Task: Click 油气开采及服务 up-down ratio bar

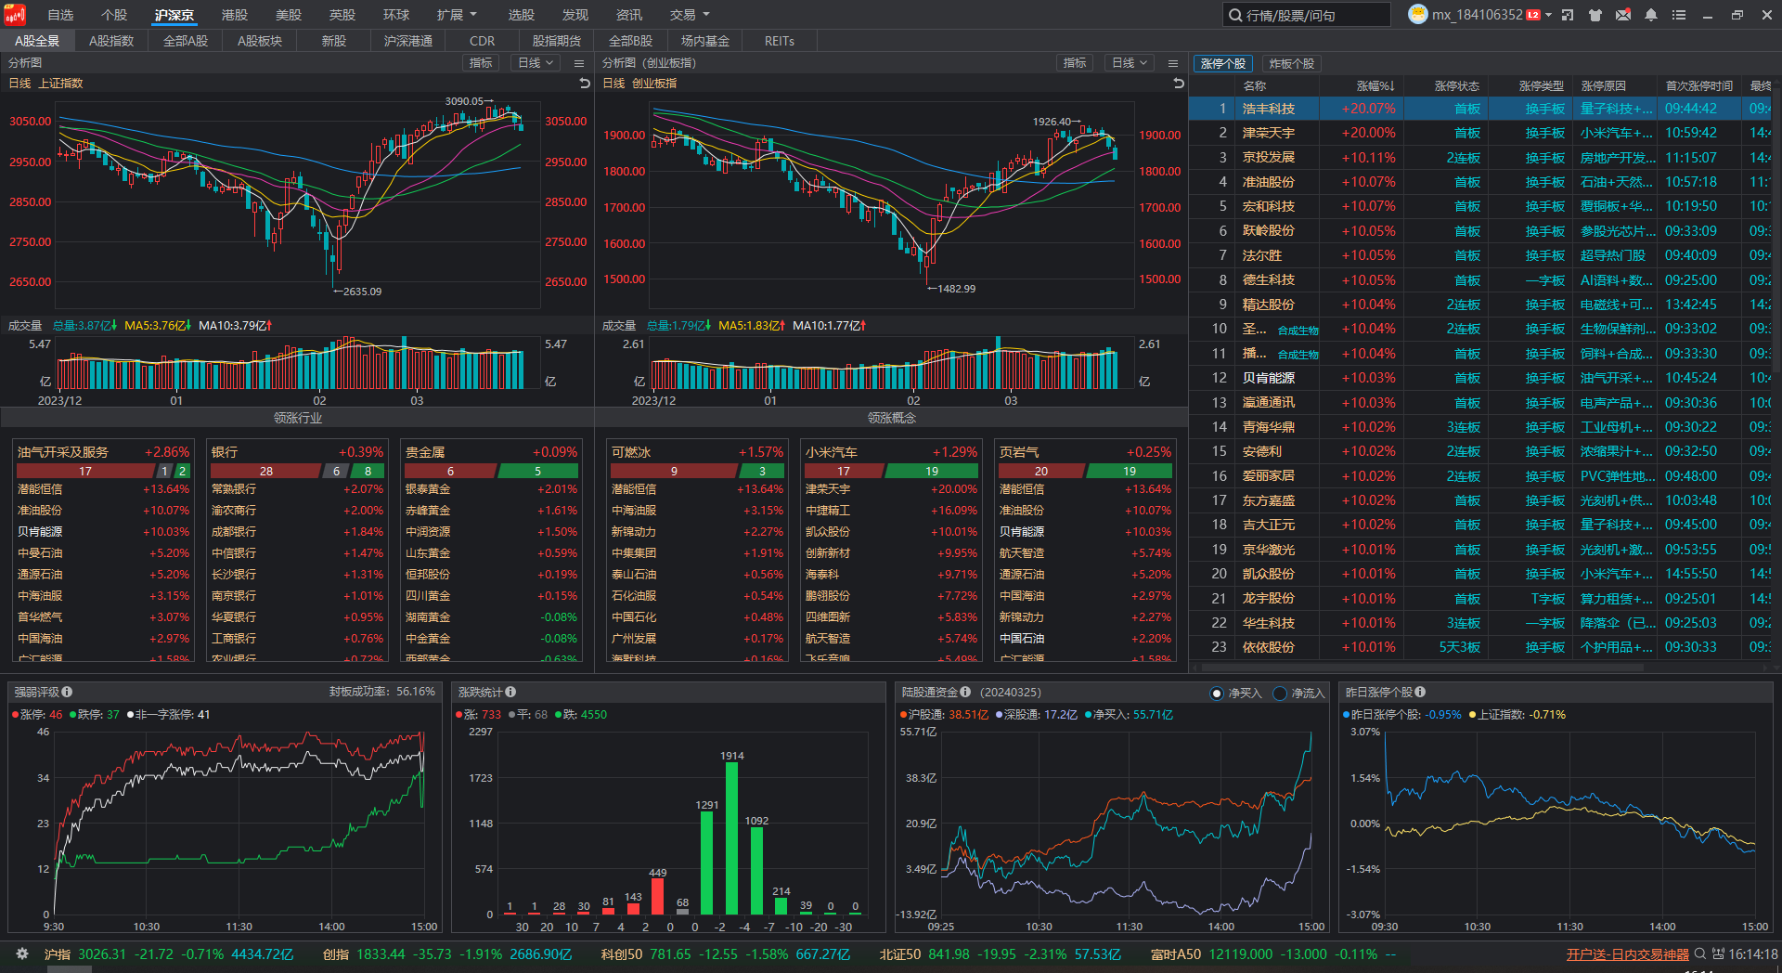Action: 103,472
